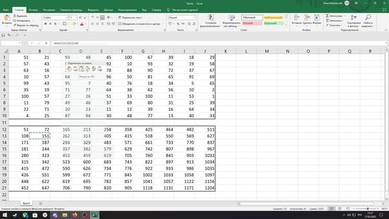Click the red font color icon
The image size is (389, 219).
pos(82,24)
